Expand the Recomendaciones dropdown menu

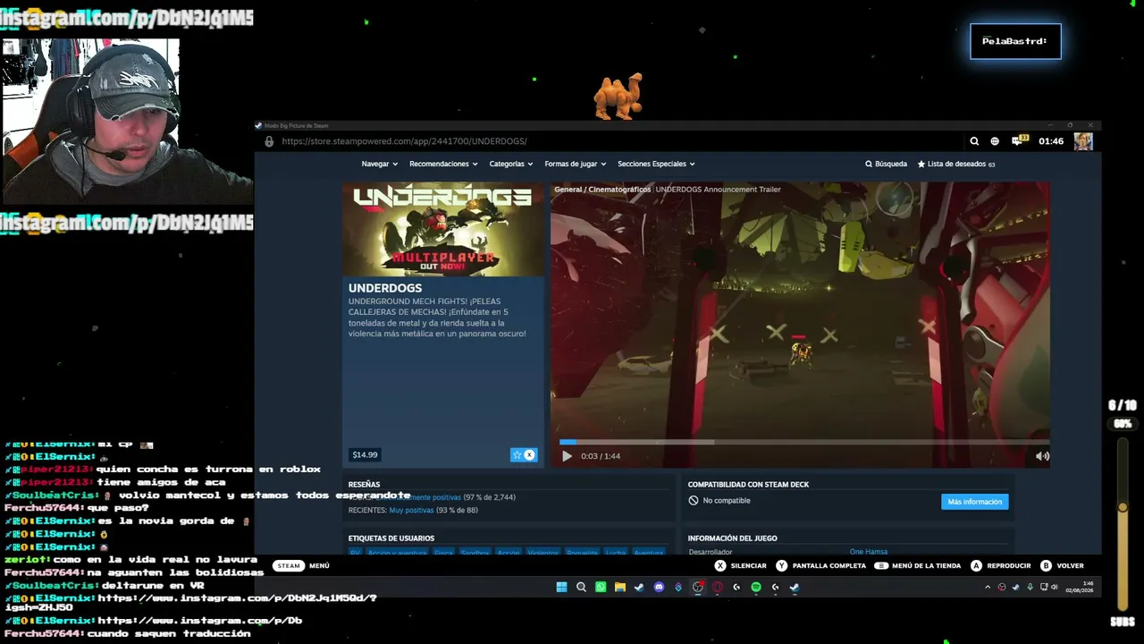pos(443,164)
